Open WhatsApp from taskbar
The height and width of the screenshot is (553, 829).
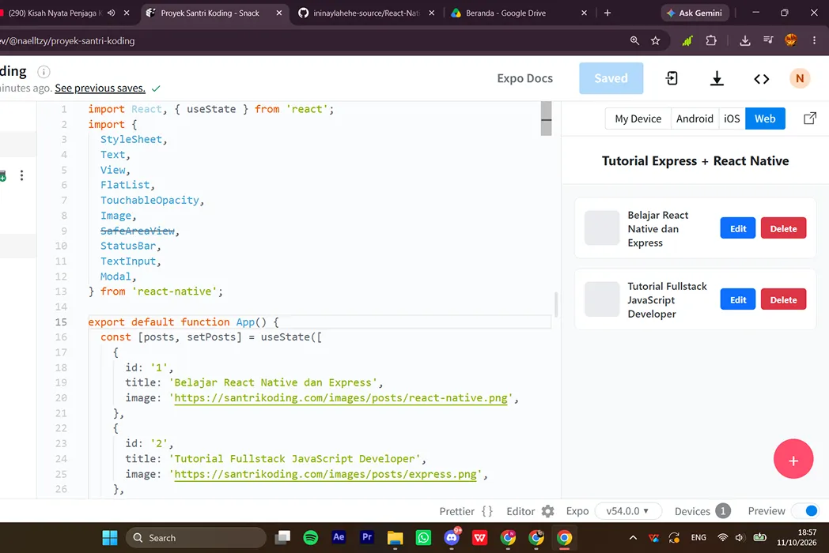423,538
